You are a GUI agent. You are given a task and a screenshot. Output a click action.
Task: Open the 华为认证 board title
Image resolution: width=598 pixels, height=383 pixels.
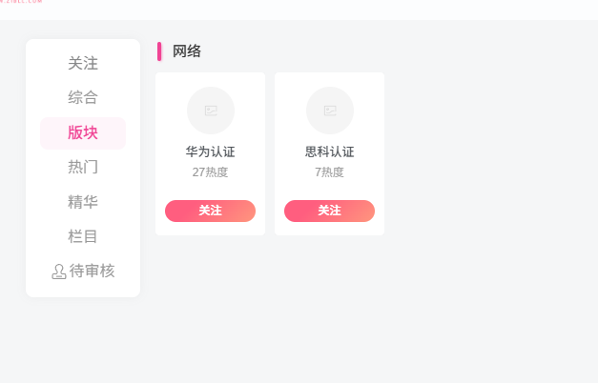(210, 151)
